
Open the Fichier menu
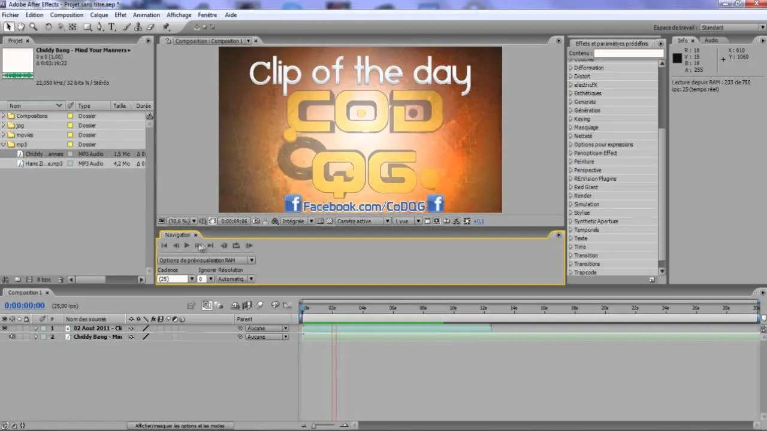click(10, 15)
